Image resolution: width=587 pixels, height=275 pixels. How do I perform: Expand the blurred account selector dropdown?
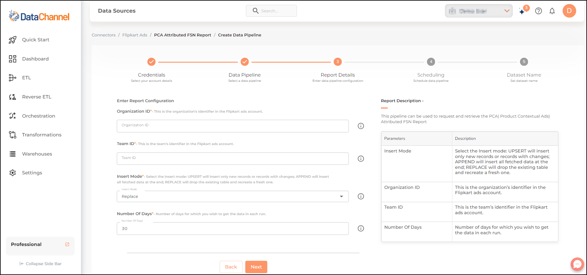(x=479, y=11)
